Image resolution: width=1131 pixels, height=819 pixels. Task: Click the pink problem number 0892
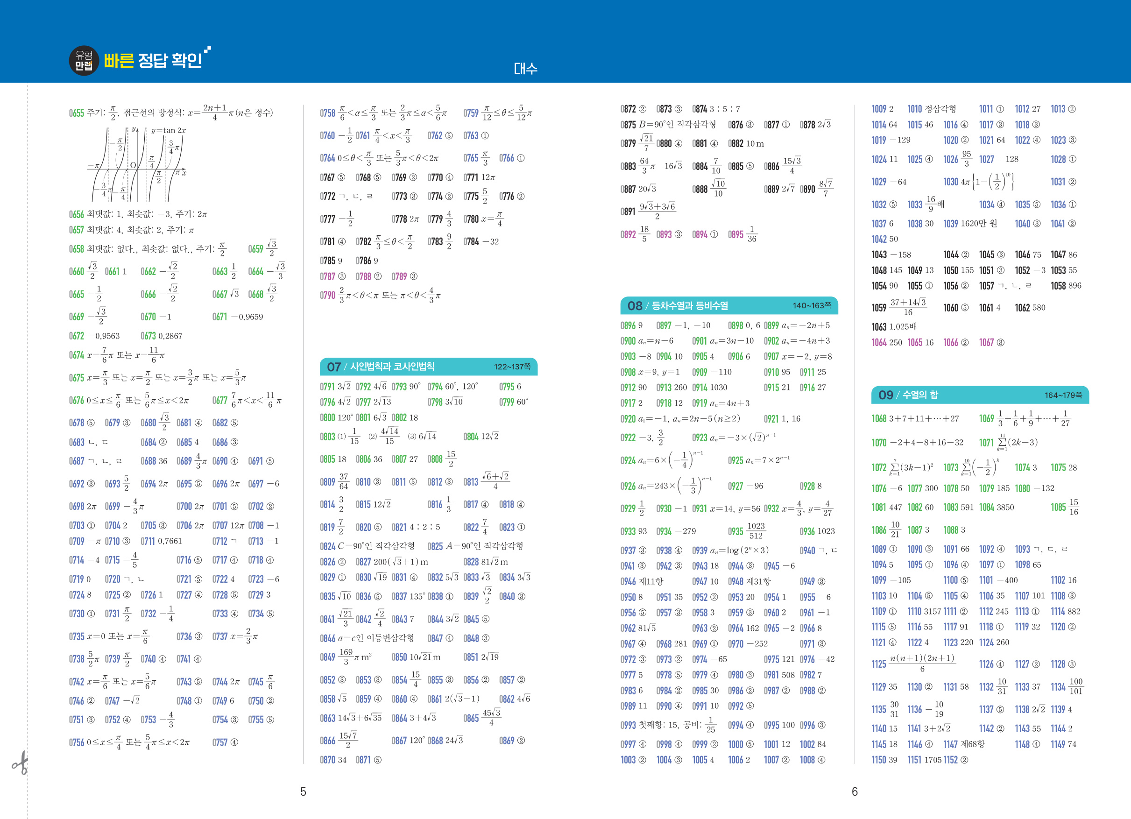pos(628,235)
